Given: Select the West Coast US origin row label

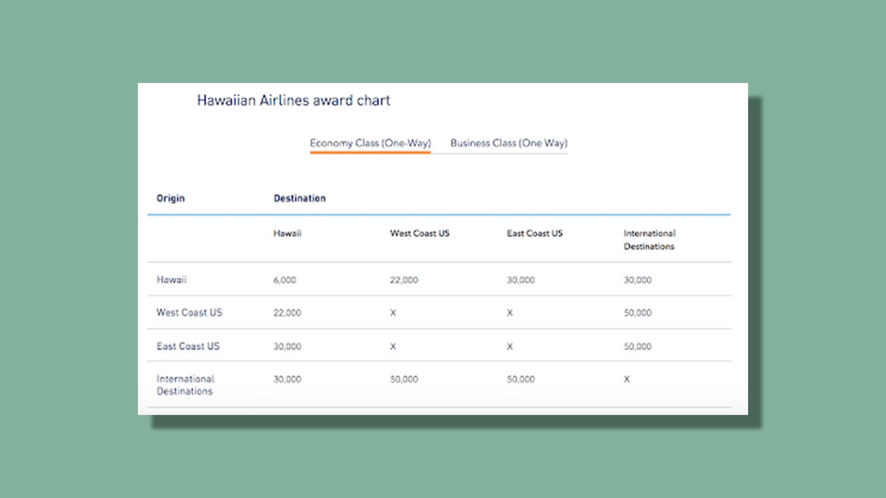Looking at the screenshot, I should (x=189, y=313).
